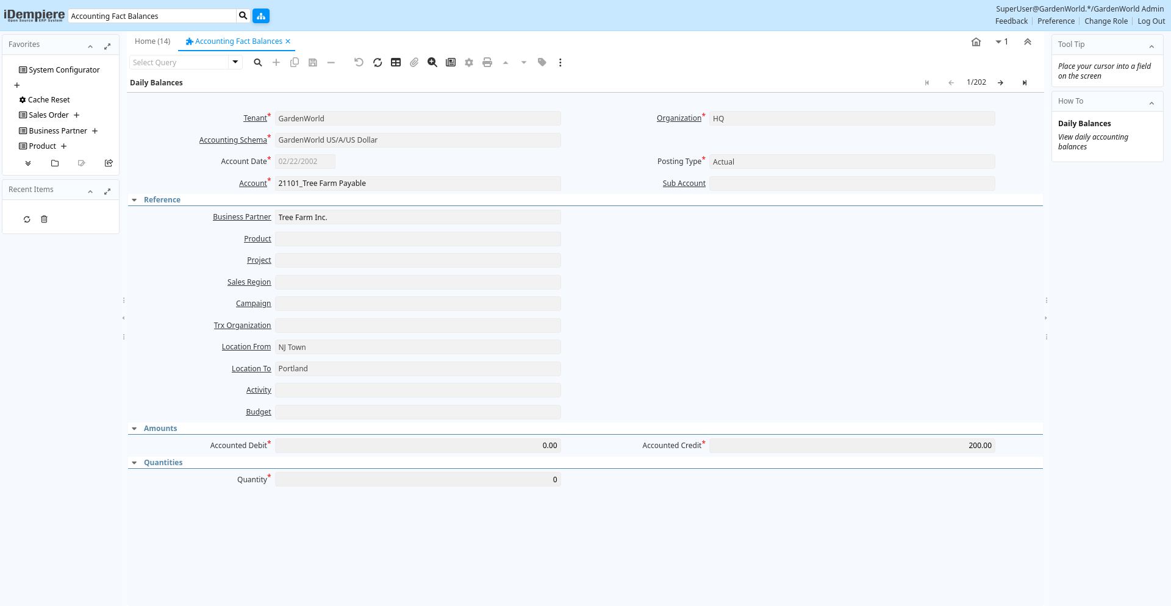Open the Report icon in the toolbar
The image size is (1171, 606).
tap(451, 63)
